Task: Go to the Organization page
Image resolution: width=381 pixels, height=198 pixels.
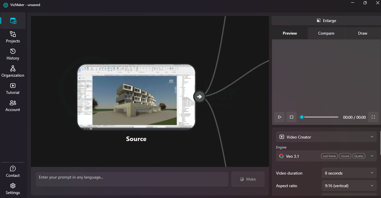Action: 13,72
